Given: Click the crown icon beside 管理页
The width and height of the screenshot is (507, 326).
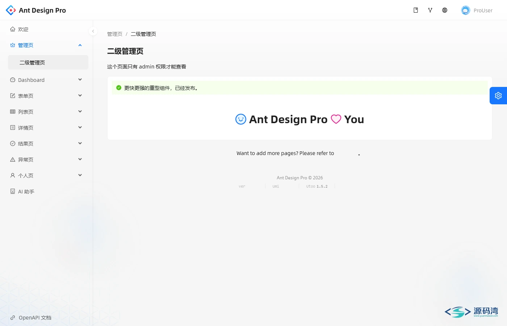Looking at the screenshot, I should pyautogui.click(x=13, y=45).
